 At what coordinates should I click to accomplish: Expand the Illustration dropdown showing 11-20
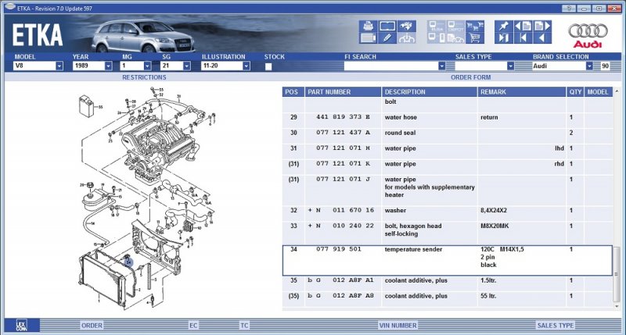click(x=246, y=66)
